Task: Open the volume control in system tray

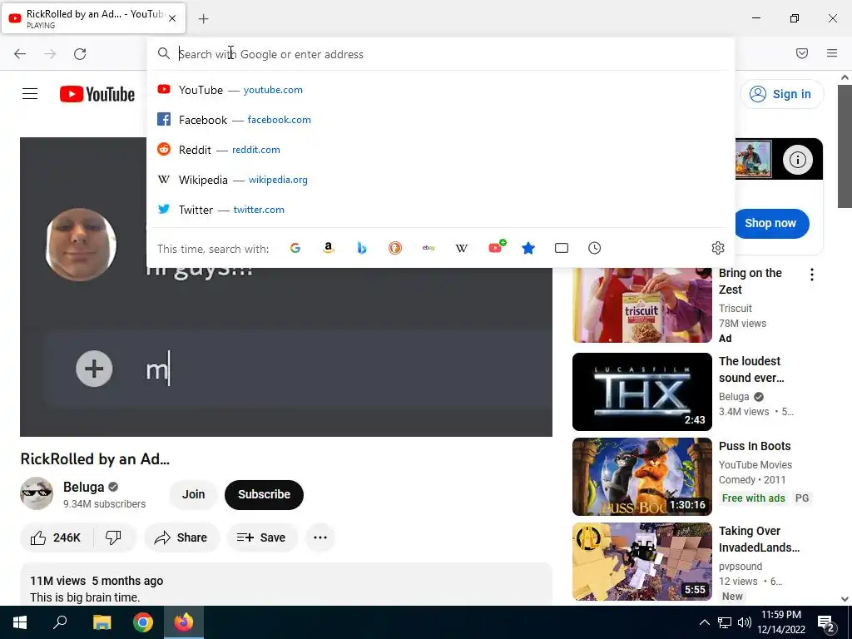Action: [745, 622]
